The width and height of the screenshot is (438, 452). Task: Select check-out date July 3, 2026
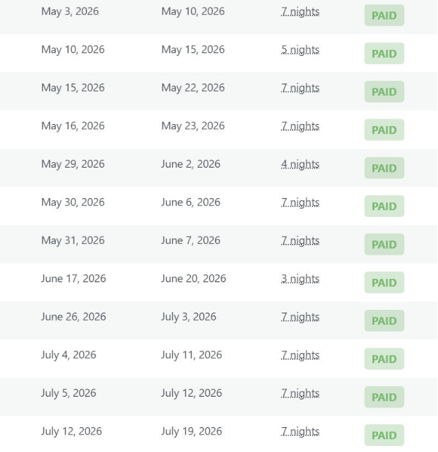point(188,317)
